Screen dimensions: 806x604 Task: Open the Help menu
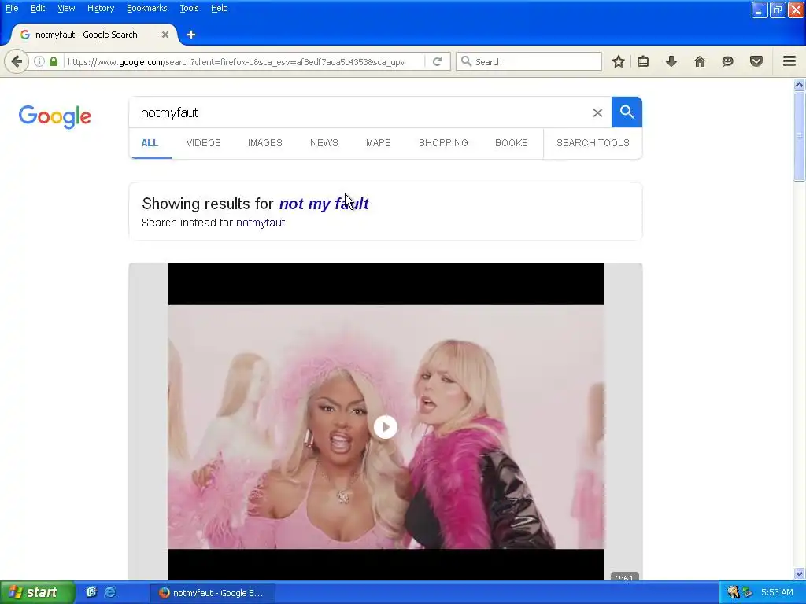point(220,8)
